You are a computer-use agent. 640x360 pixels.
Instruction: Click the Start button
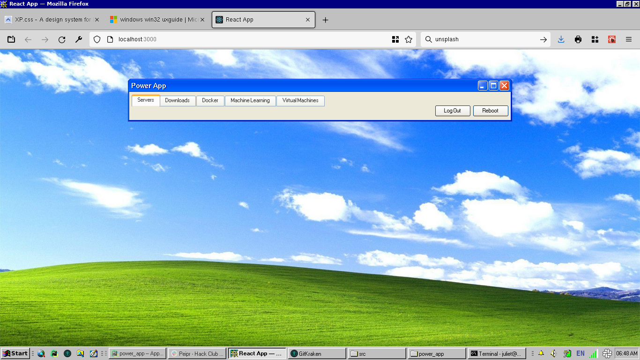(15, 353)
